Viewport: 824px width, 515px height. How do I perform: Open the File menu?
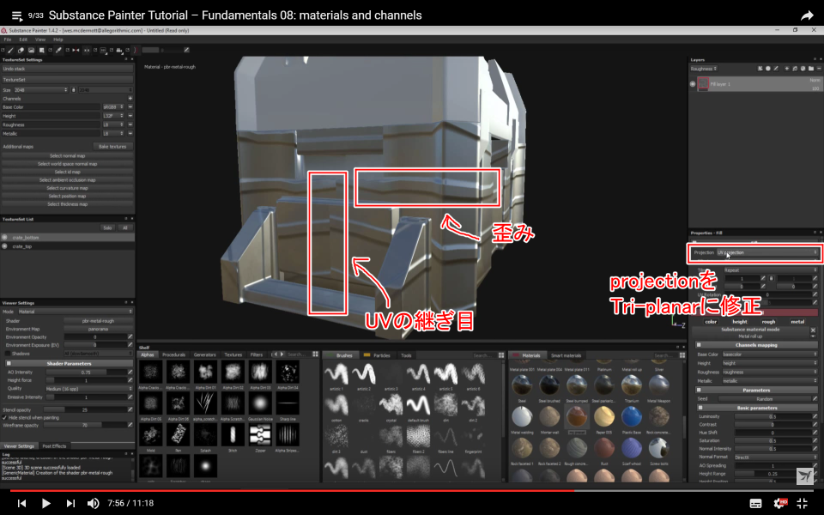(x=8, y=39)
